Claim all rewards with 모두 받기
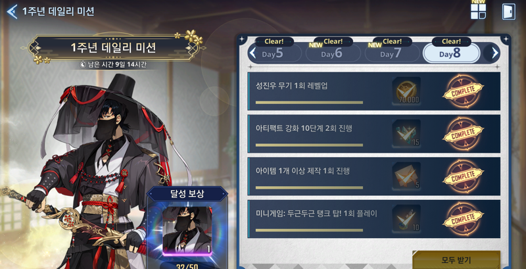 [x=456, y=260]
